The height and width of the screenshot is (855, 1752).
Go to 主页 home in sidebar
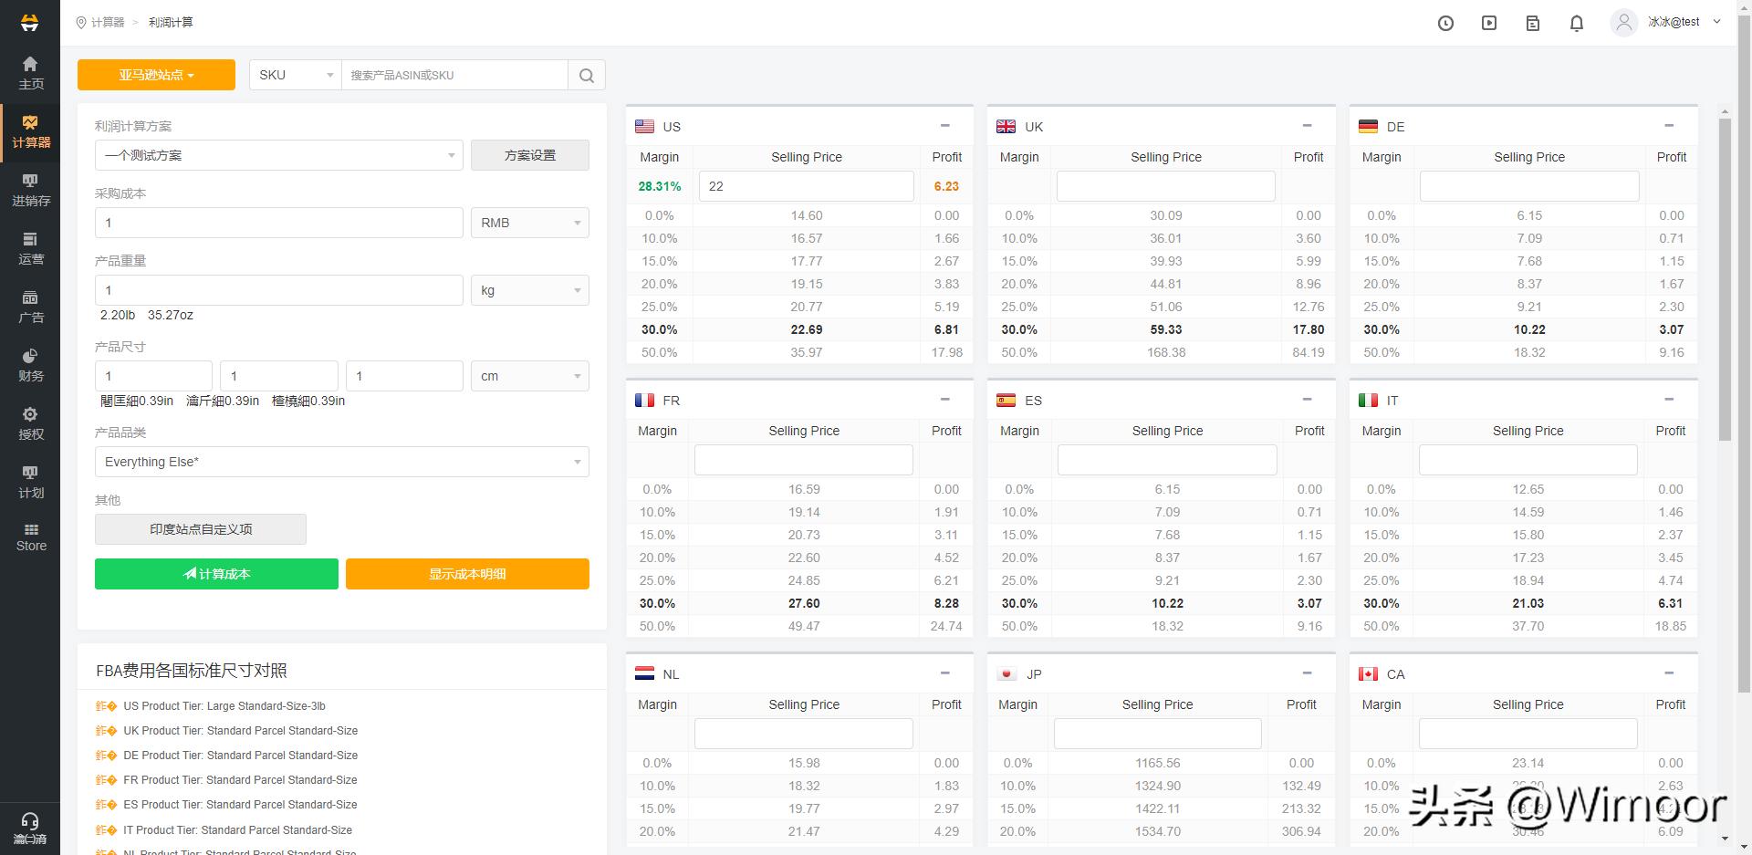pyautogui.click(x=30, y=73)
